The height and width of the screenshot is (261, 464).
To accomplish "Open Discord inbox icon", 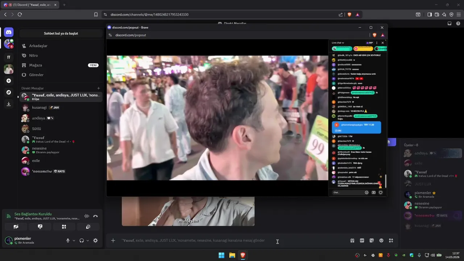I will tap(449, 24).
